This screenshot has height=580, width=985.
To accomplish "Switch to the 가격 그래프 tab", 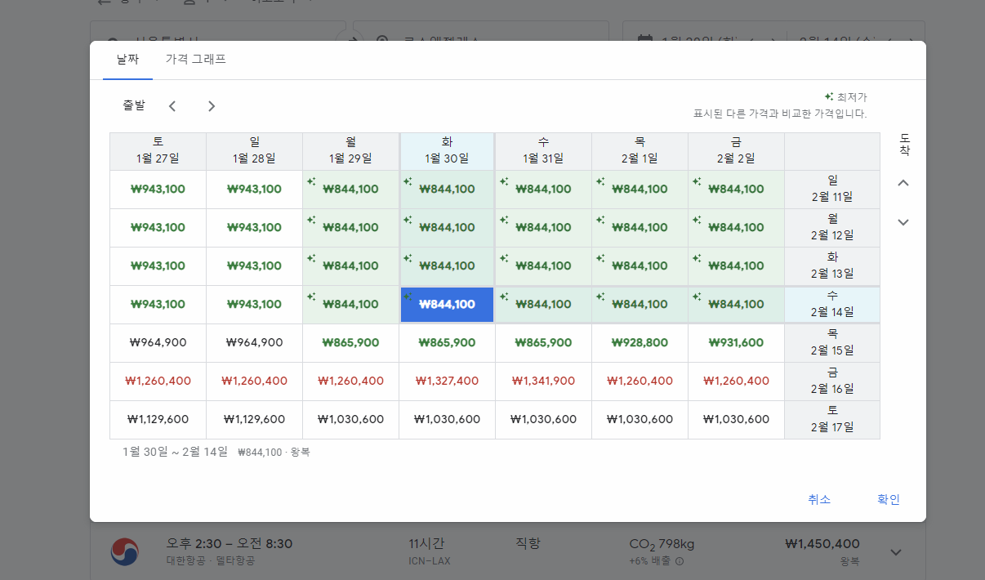I will click(196, 60).
